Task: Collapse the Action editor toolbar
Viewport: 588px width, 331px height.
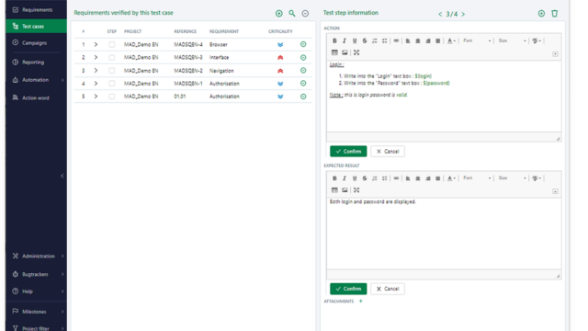Action: pyautogui.click(x=555, y=54)
